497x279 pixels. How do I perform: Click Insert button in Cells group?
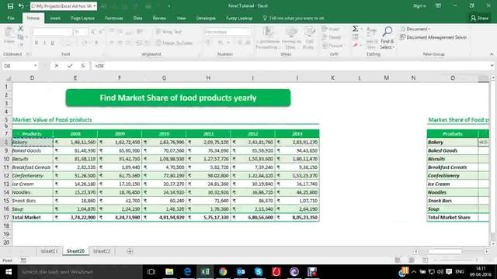pyautogui.click(x=331, y=29)
